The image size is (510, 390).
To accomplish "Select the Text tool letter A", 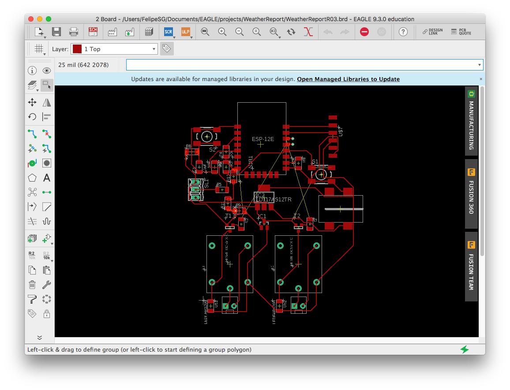I will coord(47,178).
